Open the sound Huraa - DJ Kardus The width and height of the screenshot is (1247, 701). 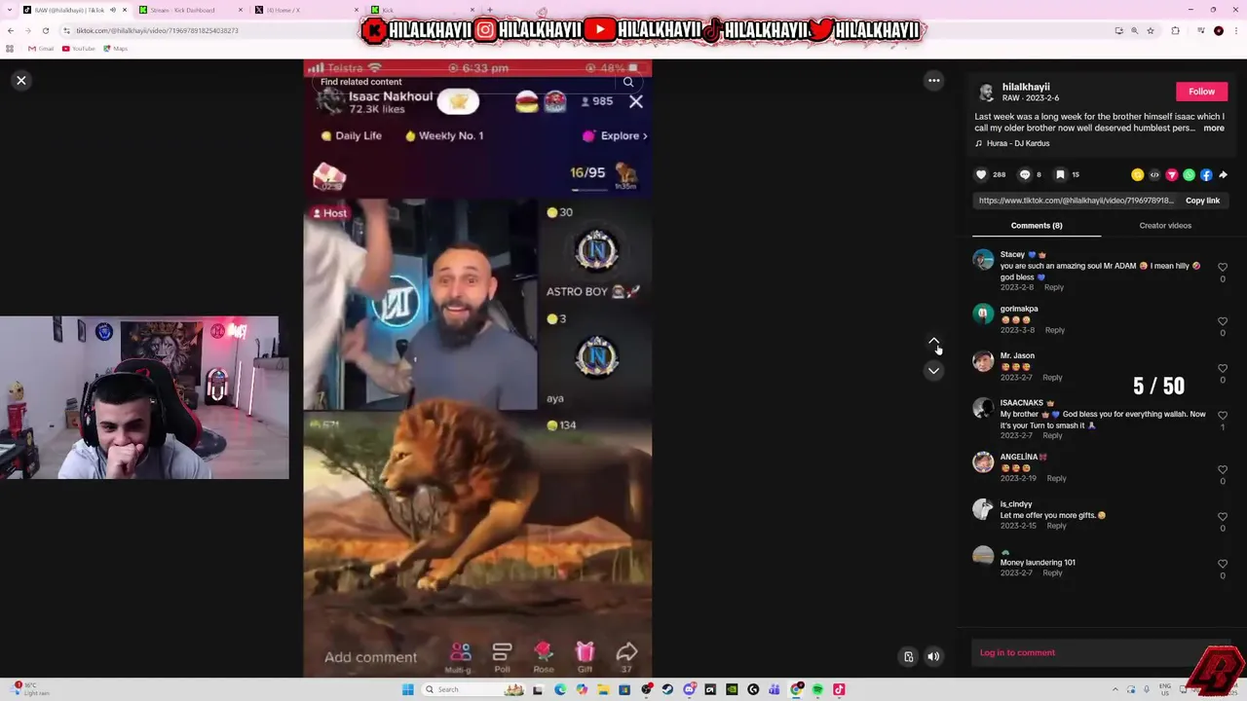1018,144
